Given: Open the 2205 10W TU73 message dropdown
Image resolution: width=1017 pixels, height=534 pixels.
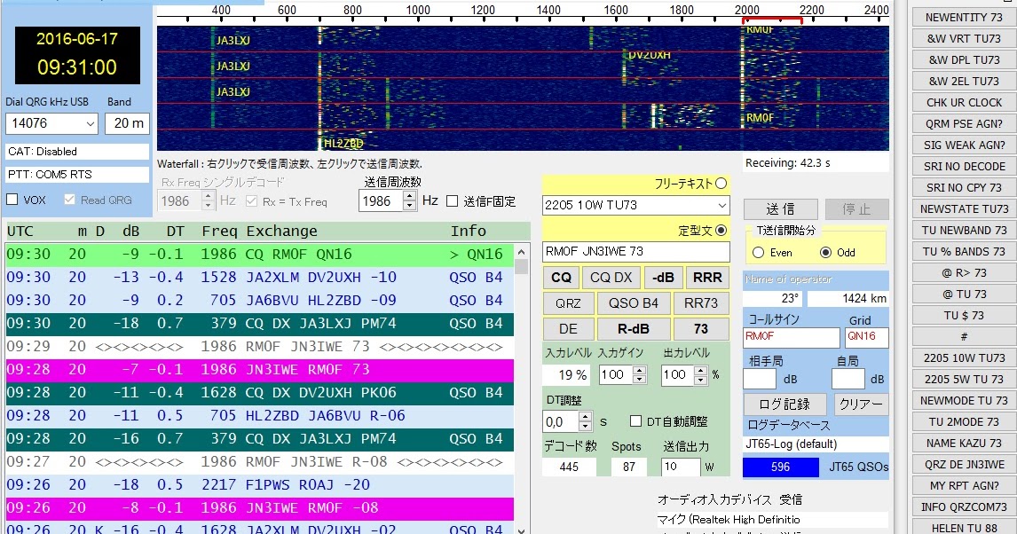Looking at the screenshot, I should pos(721,205).
